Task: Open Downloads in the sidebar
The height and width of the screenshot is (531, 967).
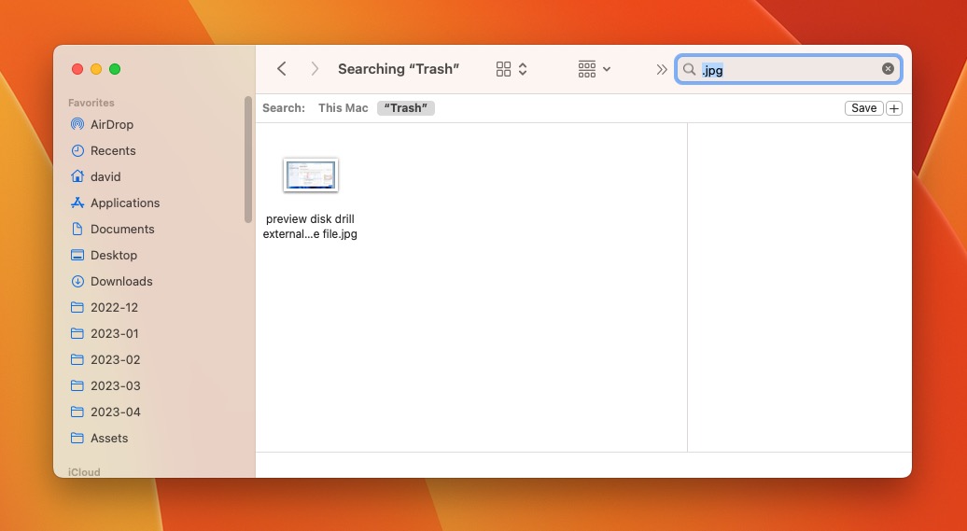Action: coord(121,281)
